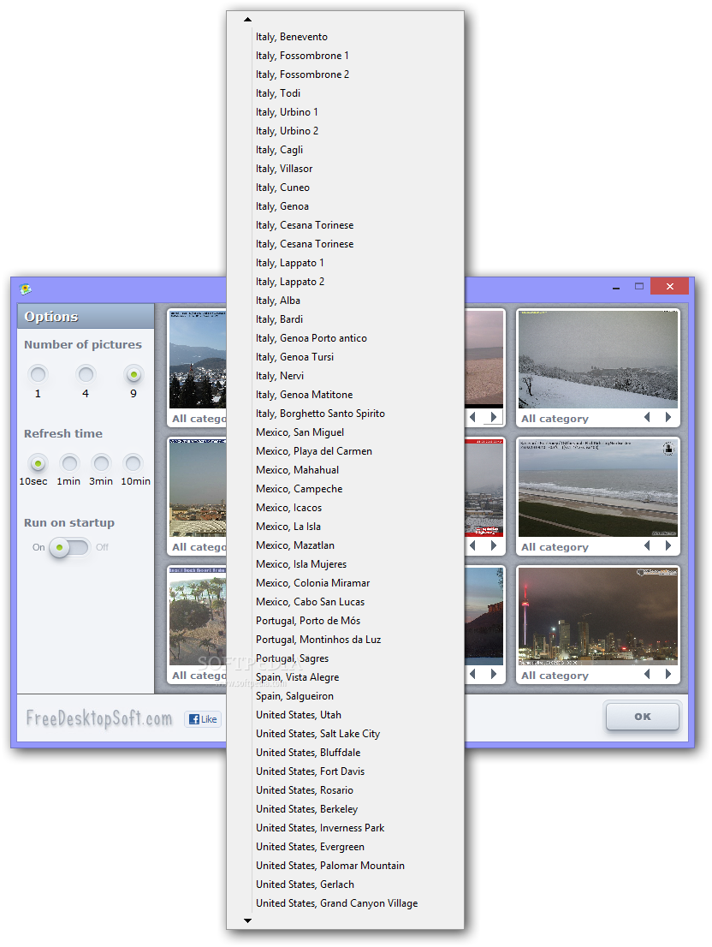Open the palm tree beach webcam thumbnail
This screenshot has width=712, height=947.
point(198,616)
